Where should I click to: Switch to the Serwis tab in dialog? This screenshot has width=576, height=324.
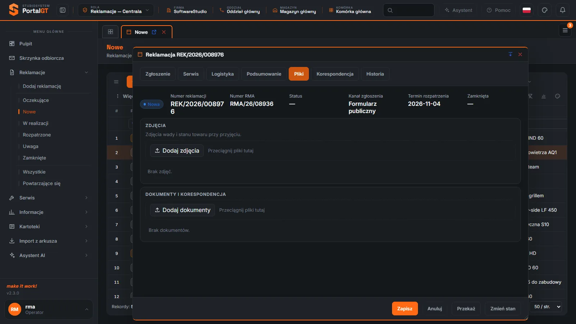(x=191, y=74)
